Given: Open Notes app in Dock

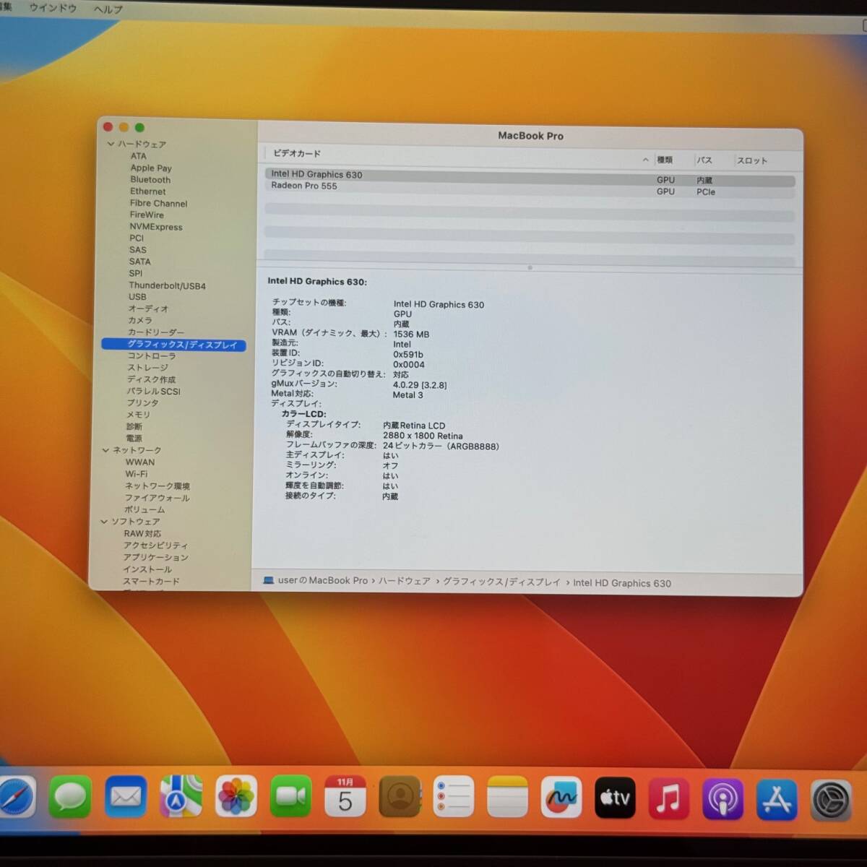Looking at the screenshot, I should coord(507,798).
